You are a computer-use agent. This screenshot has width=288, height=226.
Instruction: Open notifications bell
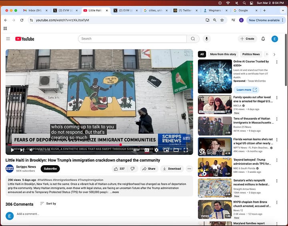[x=263, y=39]
